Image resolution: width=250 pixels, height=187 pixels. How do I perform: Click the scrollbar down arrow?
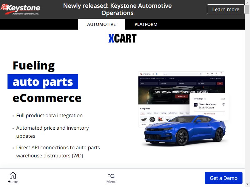pyautogui.click(x=247, y=185)
